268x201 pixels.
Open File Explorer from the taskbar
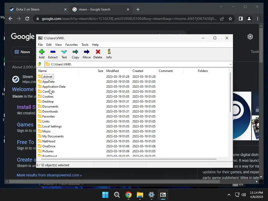[x=140, y=195]
